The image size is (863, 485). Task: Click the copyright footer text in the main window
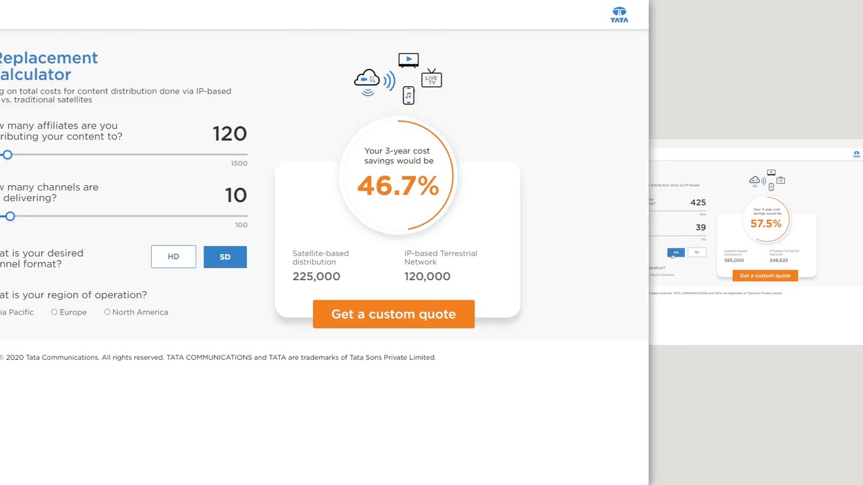point(218,358)
